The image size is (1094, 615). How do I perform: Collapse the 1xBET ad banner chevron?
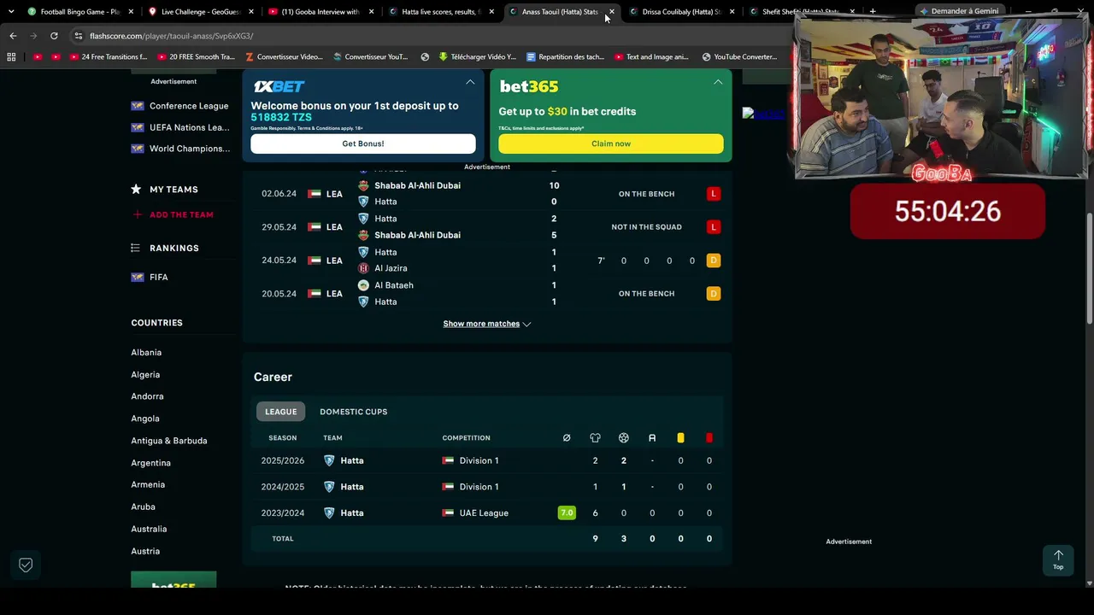(x=470, y=82)
